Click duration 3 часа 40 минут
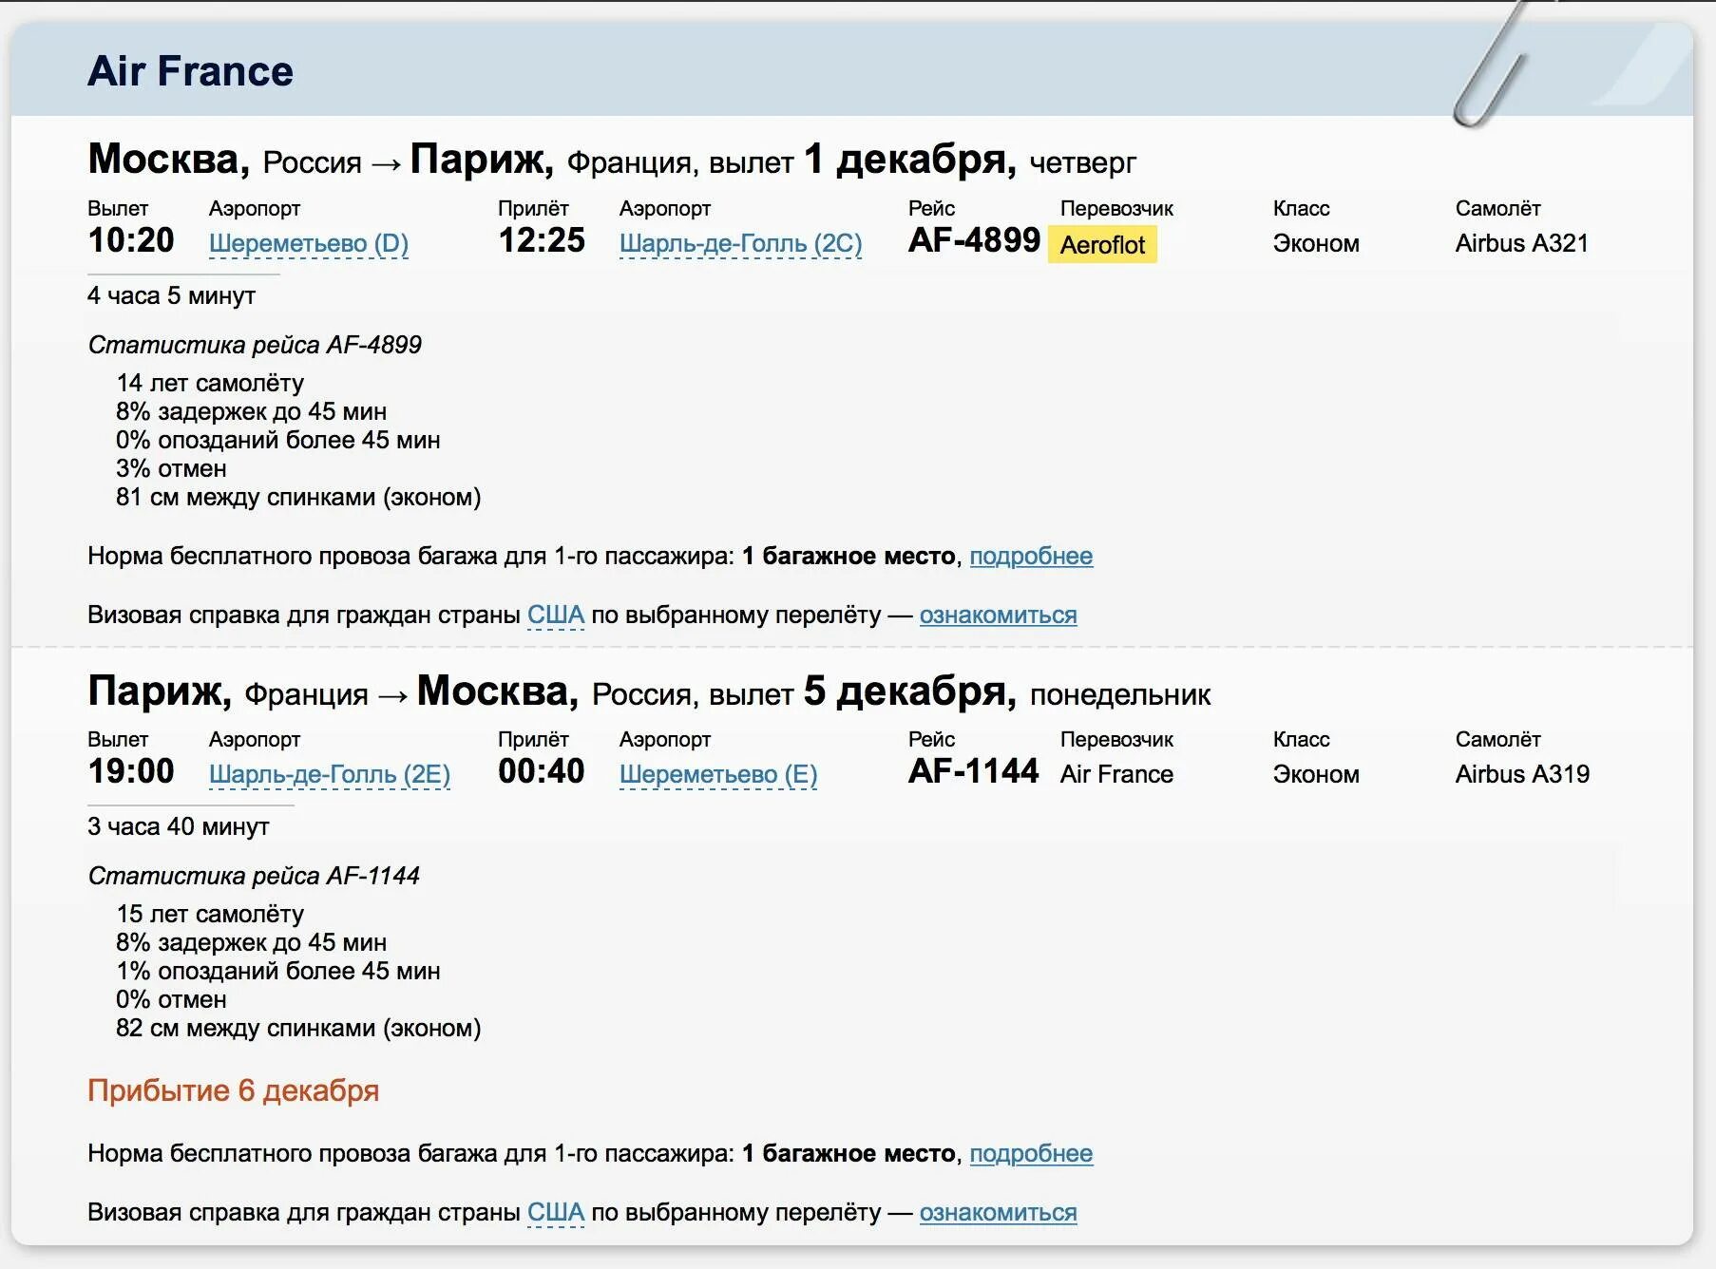Viewport: 1716px width, 1269px height. click(178, 827)
